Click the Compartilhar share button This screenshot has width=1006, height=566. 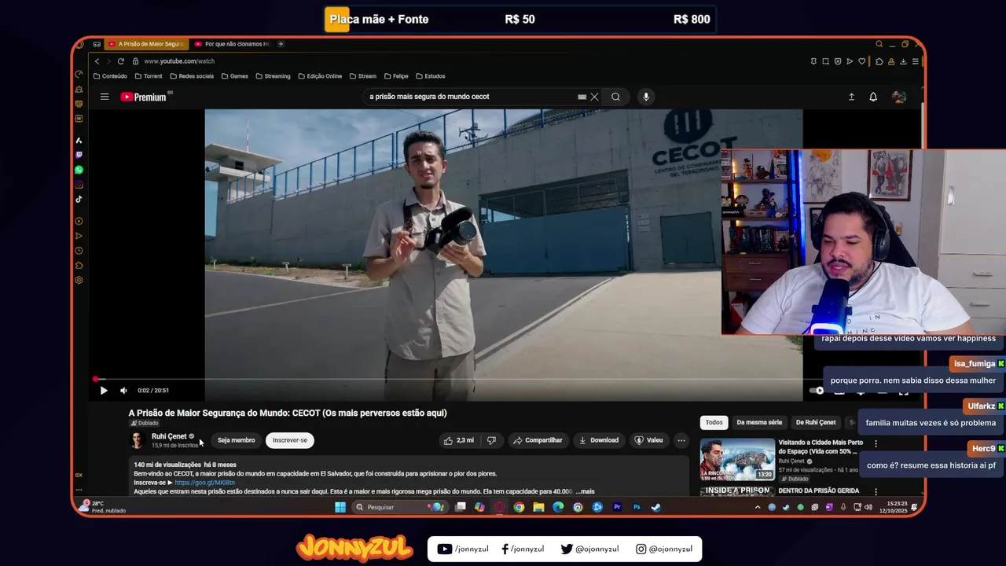pyautogui.click(x=538, y=440)
